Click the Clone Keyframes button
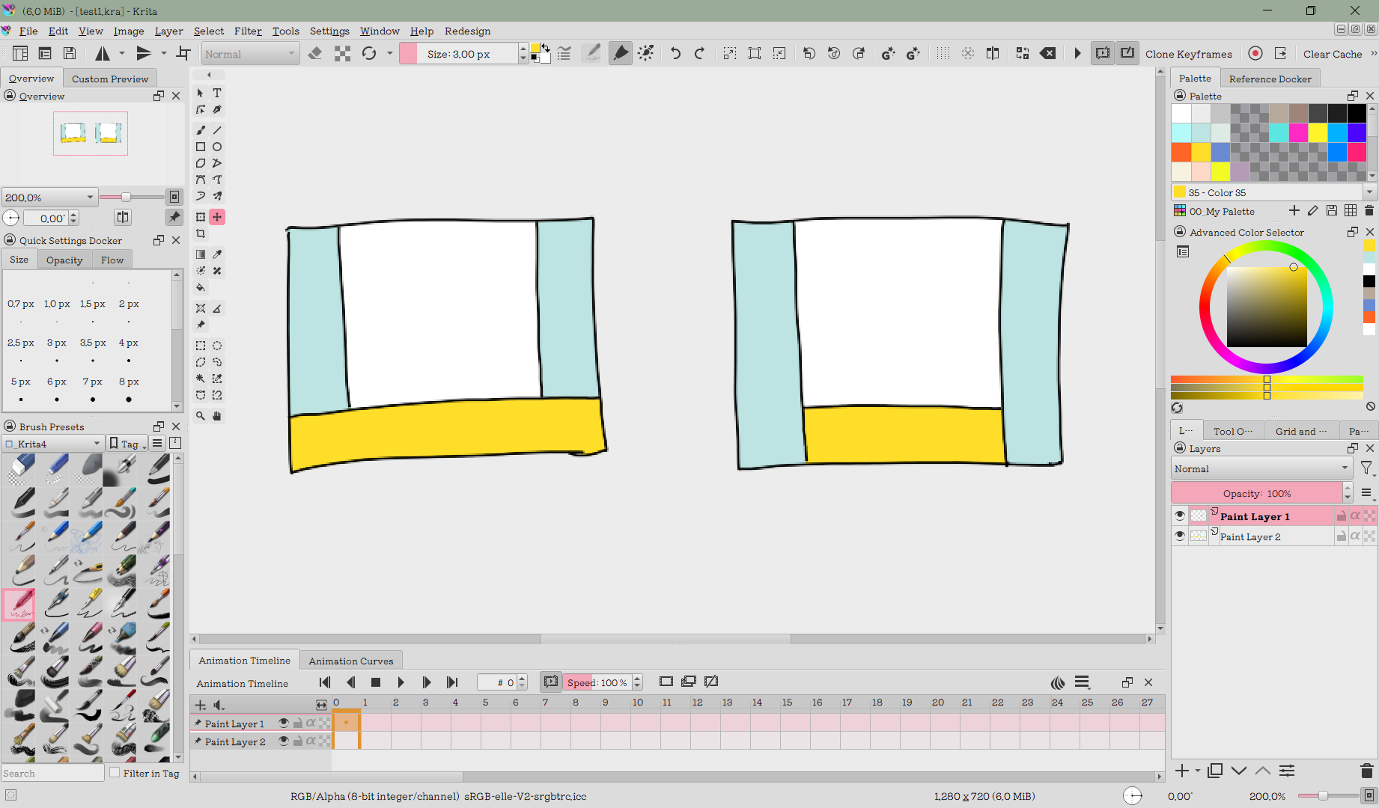 click(x=1188, y=54)
